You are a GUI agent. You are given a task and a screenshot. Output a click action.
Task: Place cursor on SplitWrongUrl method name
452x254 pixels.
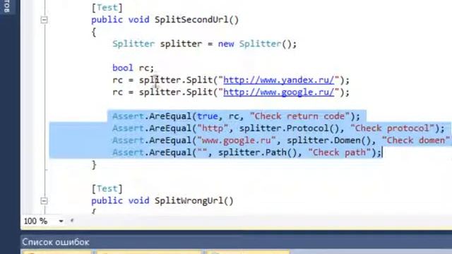(189, 200)
